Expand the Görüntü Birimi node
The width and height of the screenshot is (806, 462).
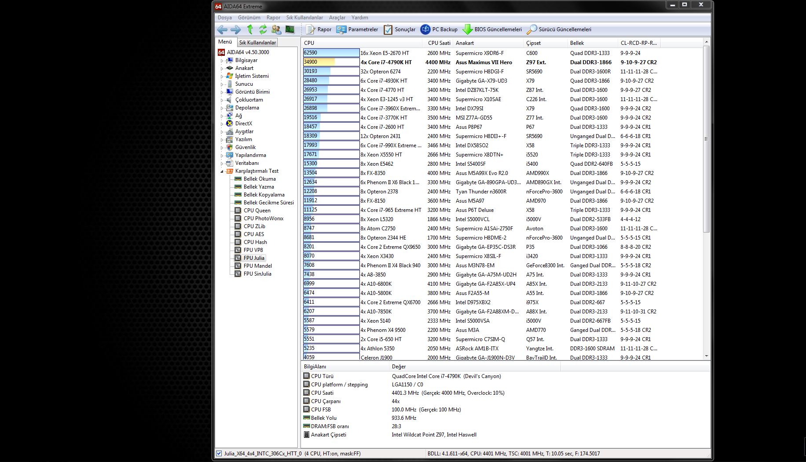tap(222, 92)
